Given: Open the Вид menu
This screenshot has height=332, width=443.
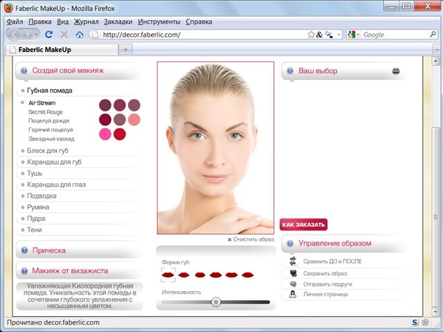Looking at the screenshot, I should click(63, 21).
